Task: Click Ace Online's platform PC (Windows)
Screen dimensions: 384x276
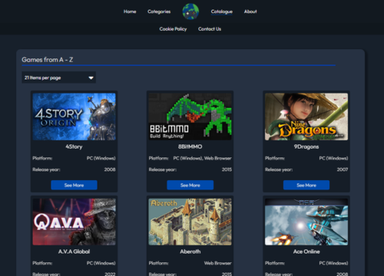Action: [333, 263]
